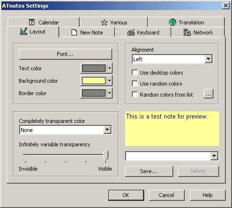Open the Alignment dropdown showing Left
Screen dimensions: 232x208
pos(172,59)
